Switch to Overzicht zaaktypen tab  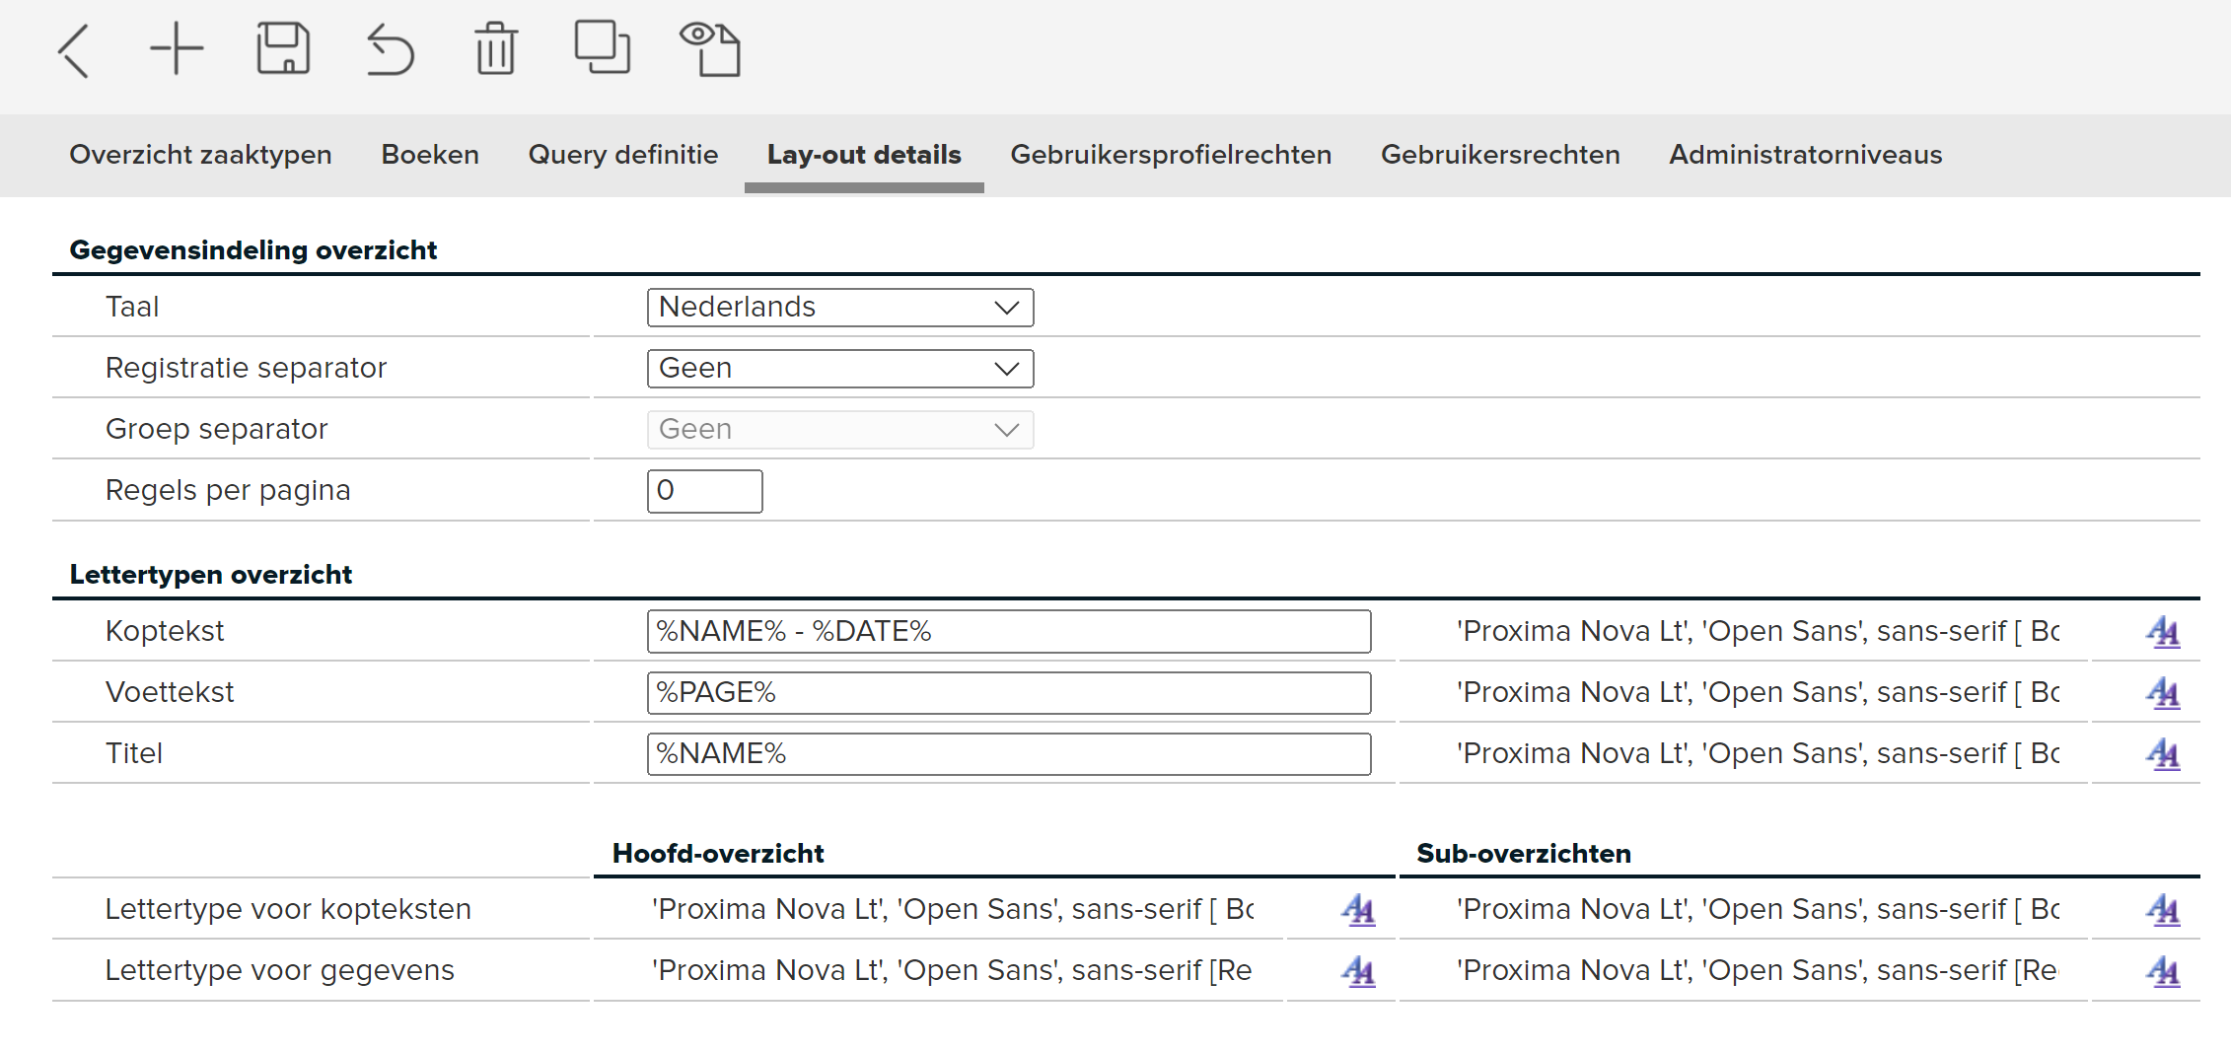(200, 155)
